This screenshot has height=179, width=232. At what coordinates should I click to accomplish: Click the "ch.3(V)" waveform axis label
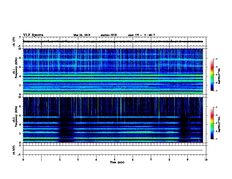click(14, 150)
